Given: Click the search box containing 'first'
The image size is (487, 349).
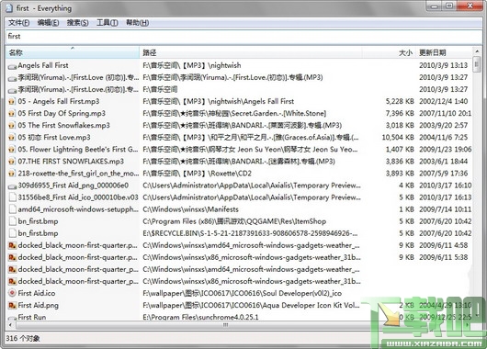Looking at the screenshot, I should pyautogui.click(x=243, y=37).
